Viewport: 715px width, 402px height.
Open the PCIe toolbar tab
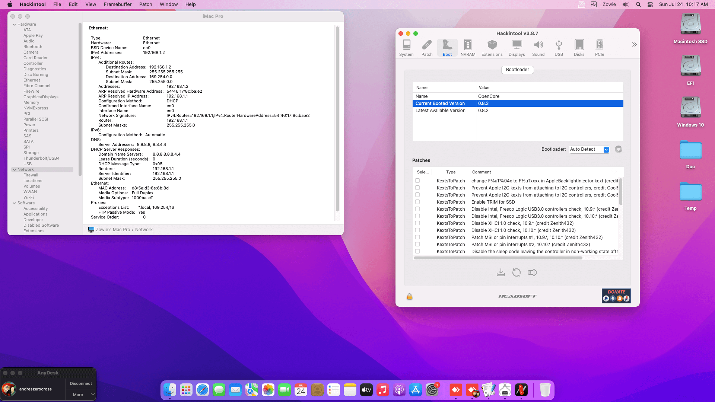click(600, 48)
